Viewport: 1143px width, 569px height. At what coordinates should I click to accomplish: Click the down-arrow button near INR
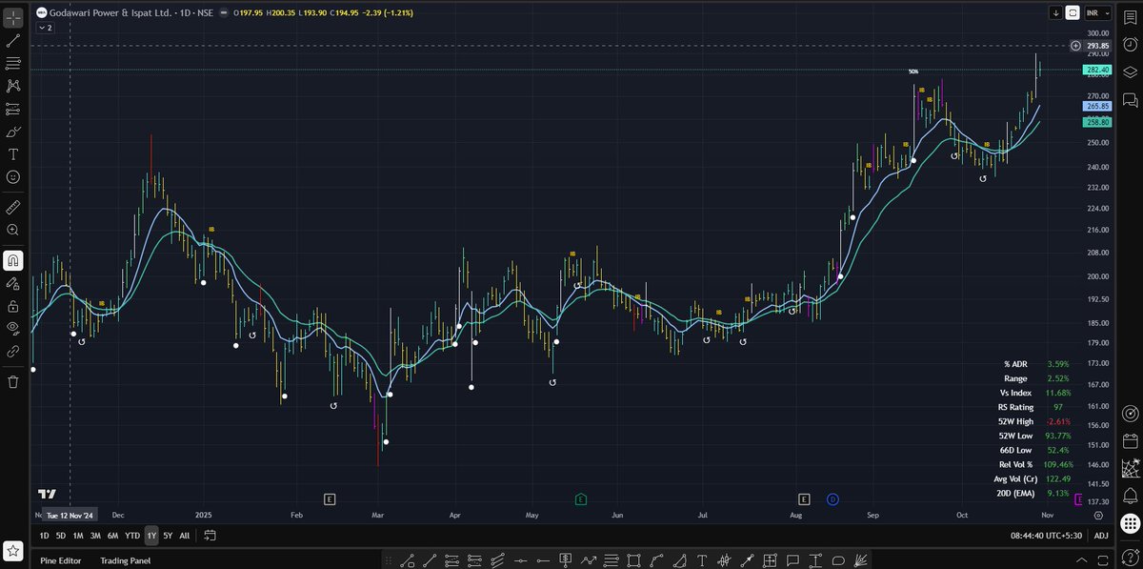tap(1055, 12)
